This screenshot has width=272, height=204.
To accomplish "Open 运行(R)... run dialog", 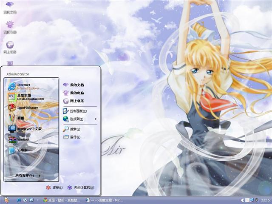I will [73, 137].
